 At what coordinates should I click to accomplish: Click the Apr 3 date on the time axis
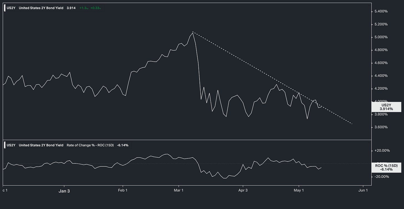click(243, 190)
